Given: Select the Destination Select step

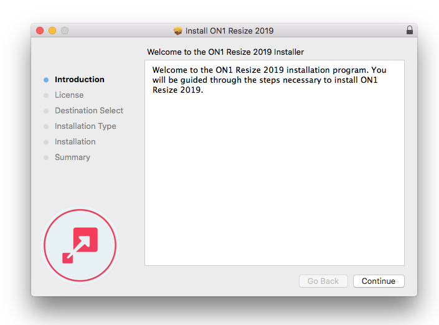Looking at the screenshot, I should (89, 111).
